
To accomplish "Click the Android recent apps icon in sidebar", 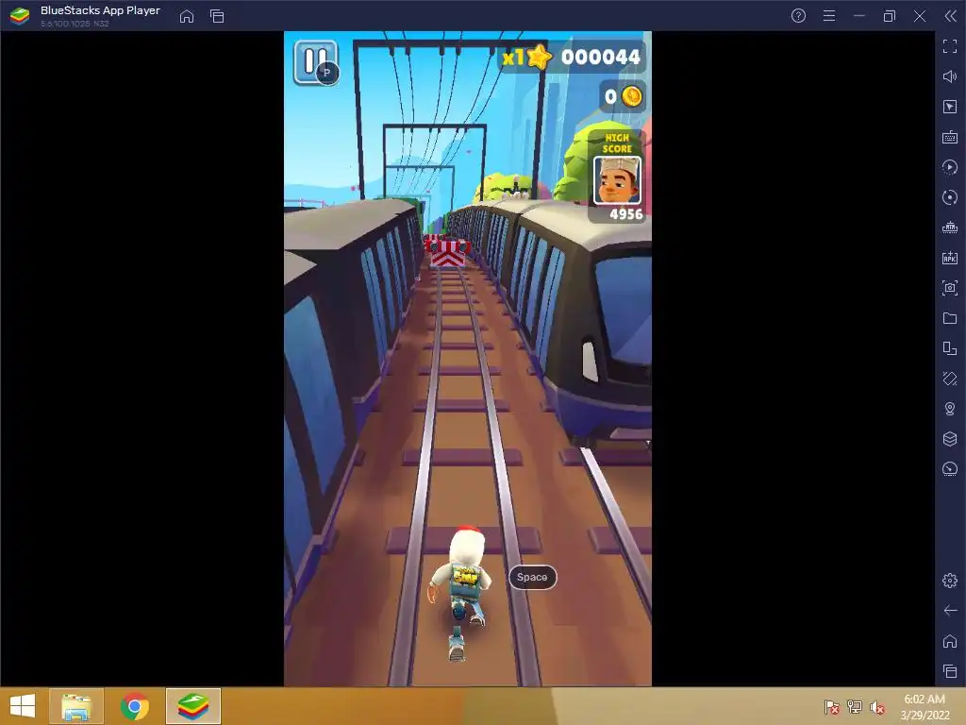I will (950, 671).
